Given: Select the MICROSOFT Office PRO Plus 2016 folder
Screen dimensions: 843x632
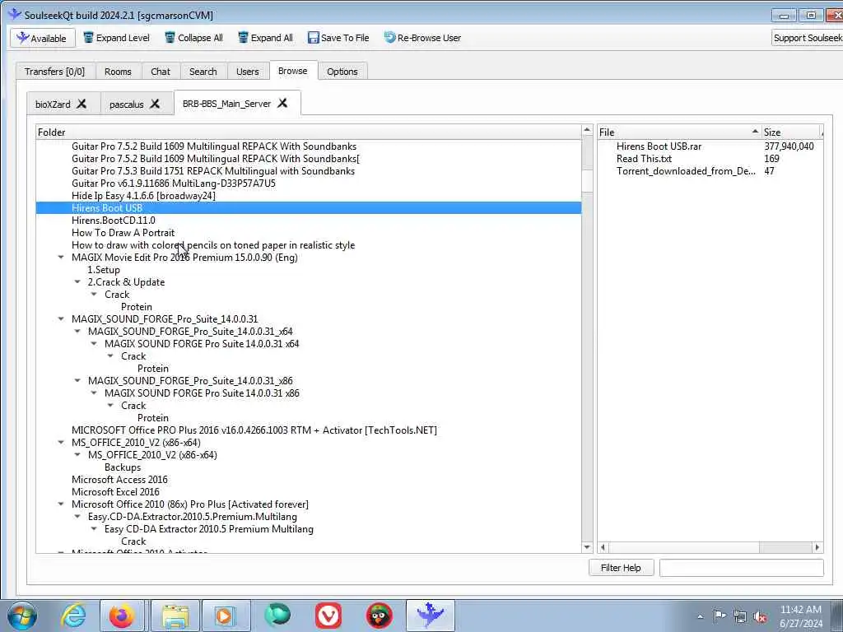Looking at the screenshot, I should 254,430.
